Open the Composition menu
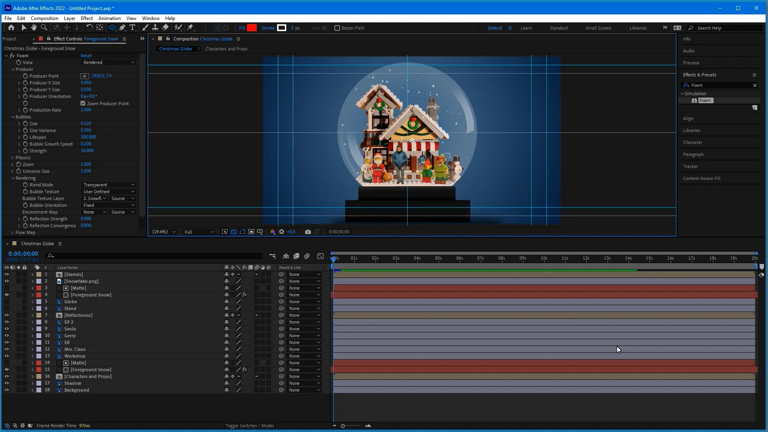This screenshot has width=768, height=432. 44,18
